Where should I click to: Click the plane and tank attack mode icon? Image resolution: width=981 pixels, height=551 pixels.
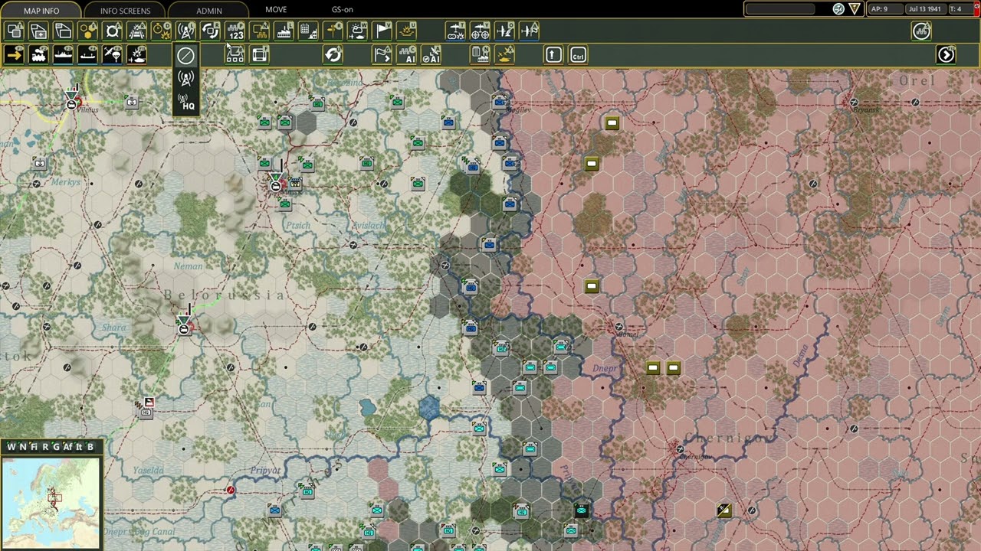point(137,54)
